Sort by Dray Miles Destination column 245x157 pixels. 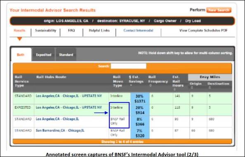click(x=219, y=85)
